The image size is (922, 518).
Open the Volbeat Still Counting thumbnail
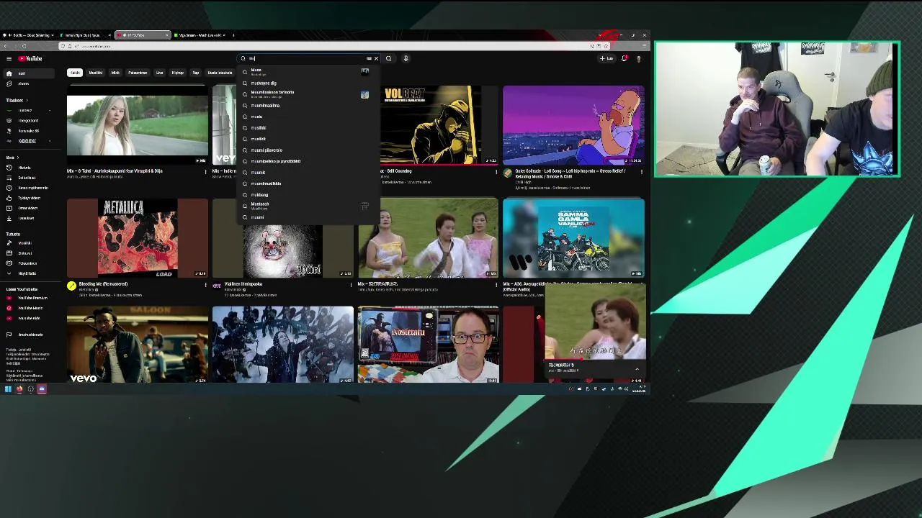coord(439,126)
